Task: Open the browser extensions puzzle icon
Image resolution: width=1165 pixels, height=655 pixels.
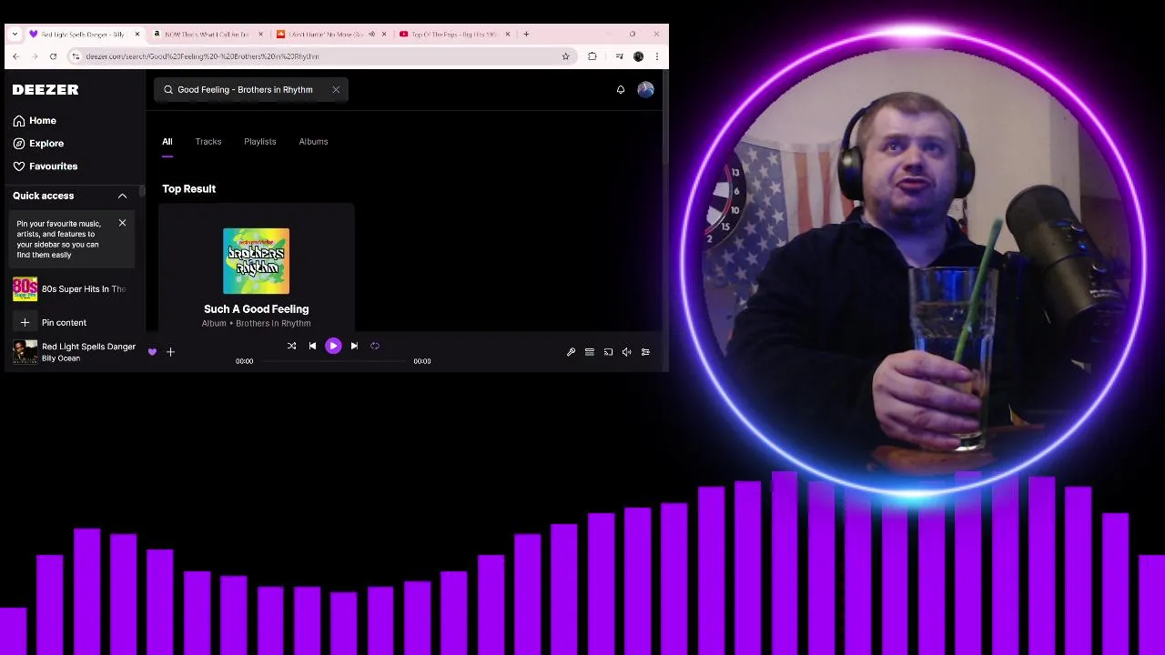Action: tap(593, 56)
